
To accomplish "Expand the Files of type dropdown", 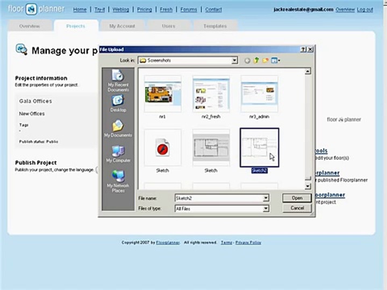I will pos(266,208).
